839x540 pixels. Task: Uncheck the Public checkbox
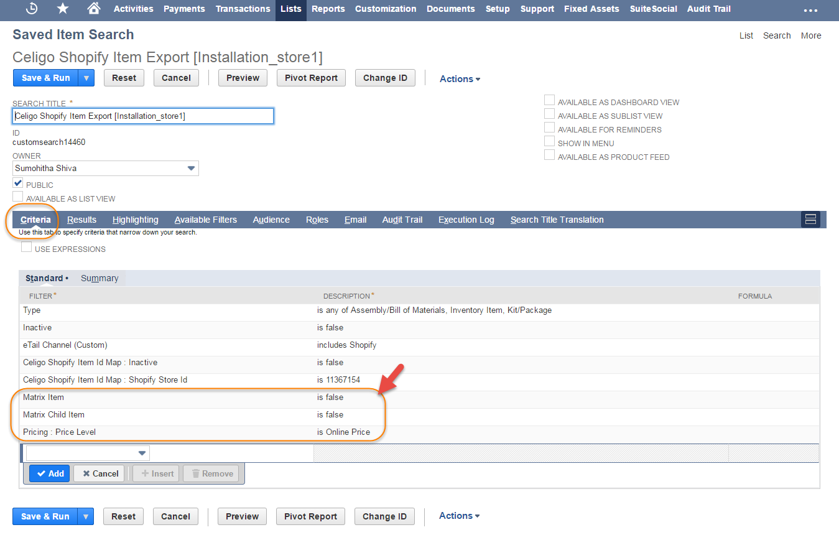(17, 184)
